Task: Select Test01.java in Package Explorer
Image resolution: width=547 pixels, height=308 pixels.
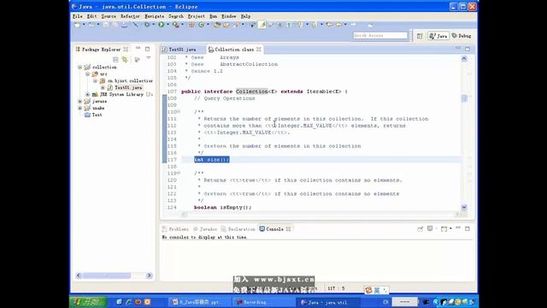Action: [128, 87]
